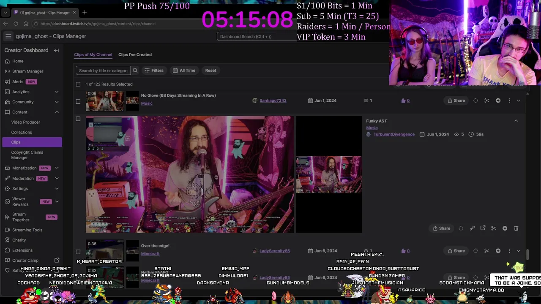Collapse the Content sidebar section
541x304 pixels.
click(x=57, y=112)
